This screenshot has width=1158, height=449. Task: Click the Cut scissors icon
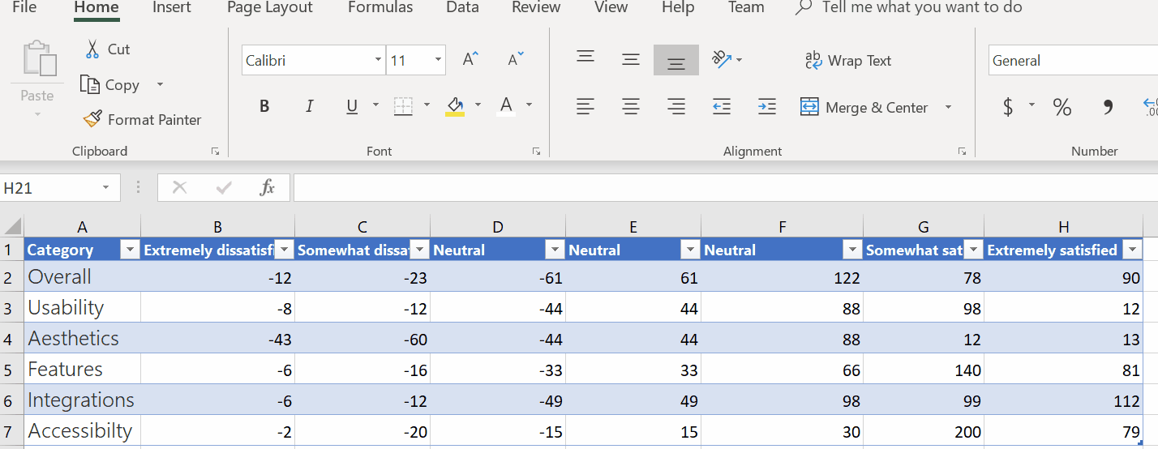(x=92, y=49)
